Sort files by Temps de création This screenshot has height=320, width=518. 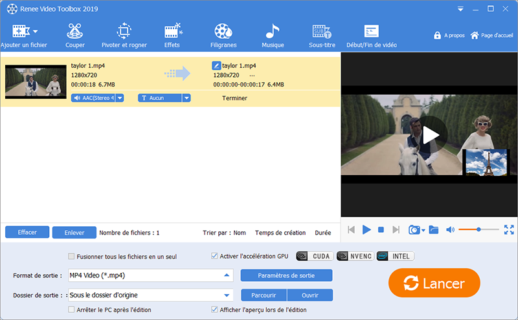(280, 233)
